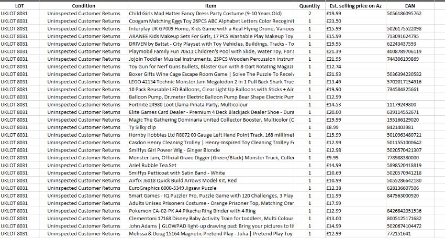Click the Clementoni 17168 Disney Baby cell
445x238 pixels.
pyautogui.click(x=211, y=219)
